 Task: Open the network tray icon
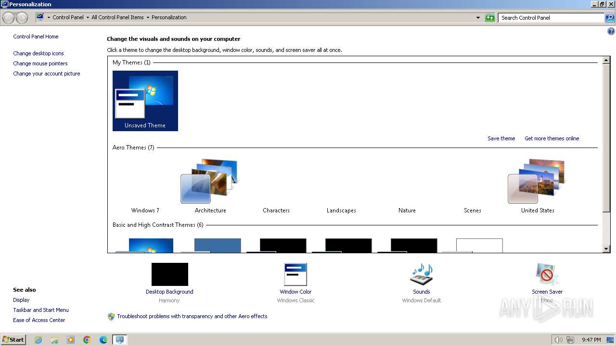point(570,340)
